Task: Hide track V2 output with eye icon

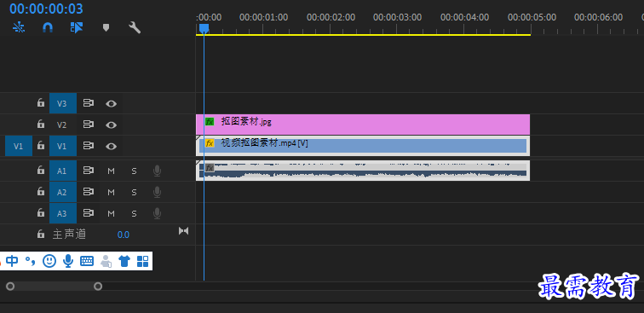Action: click(111, 125)
